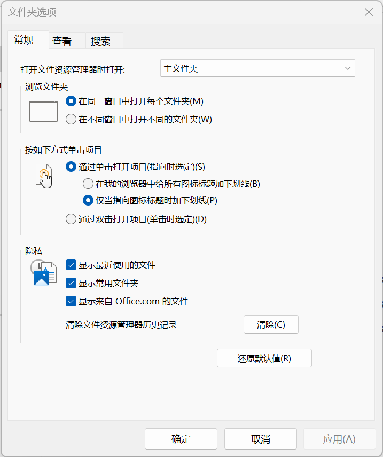Screen dimensions: 383x457
Task: Switch to the 搜索 tab
Action: (104, 41)
